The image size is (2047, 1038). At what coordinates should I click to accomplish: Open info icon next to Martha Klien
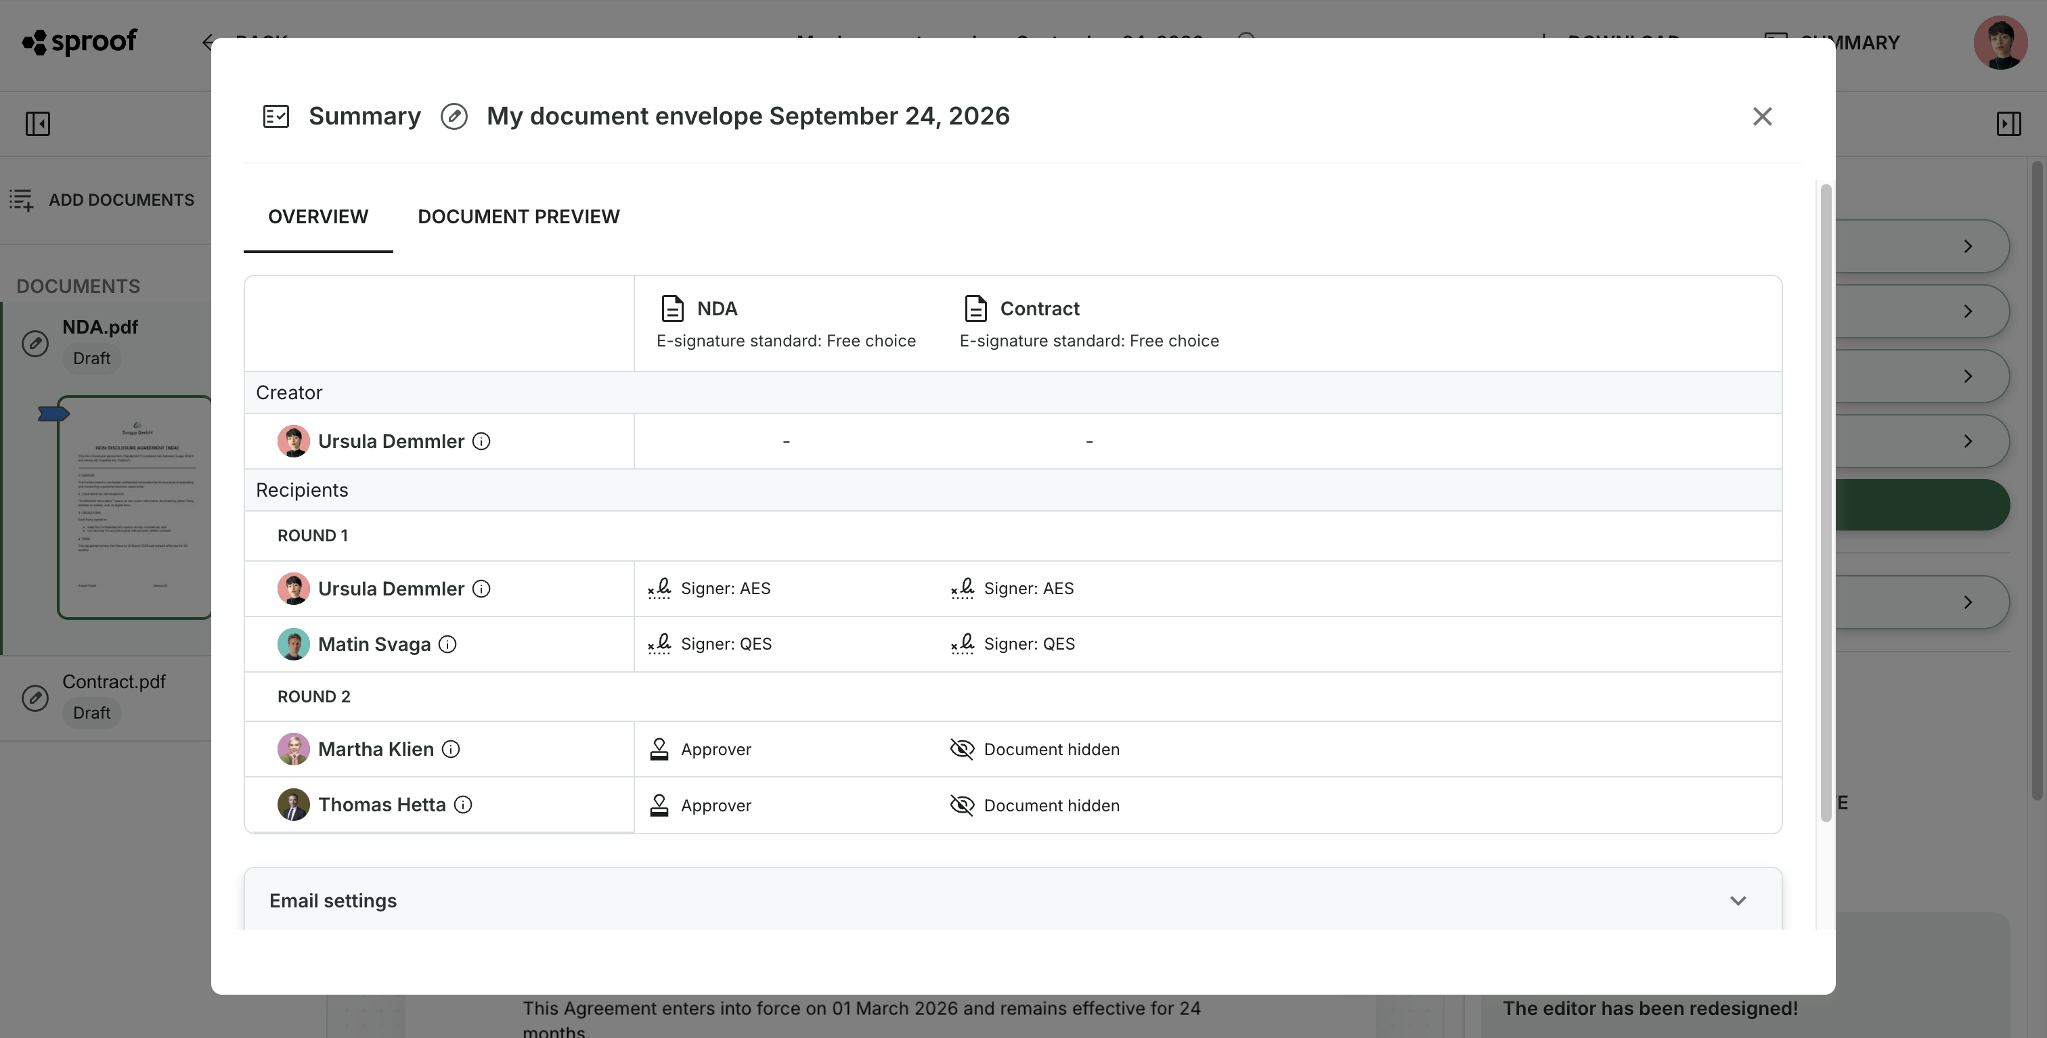(451, 749)
